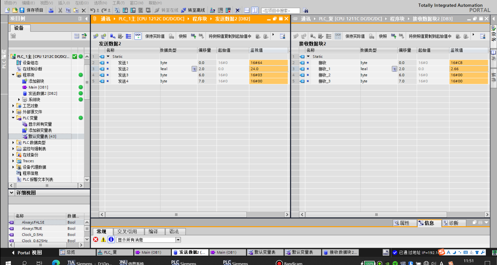The height and width of the screenshot is (265, 497).
Task: Toggle horizontal editor split
Action: click(x=247, y=10)
